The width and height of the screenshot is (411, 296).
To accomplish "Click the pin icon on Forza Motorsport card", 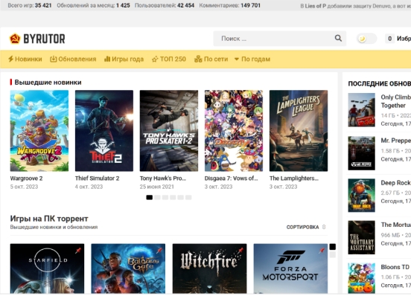I will (x=322, y=251).
